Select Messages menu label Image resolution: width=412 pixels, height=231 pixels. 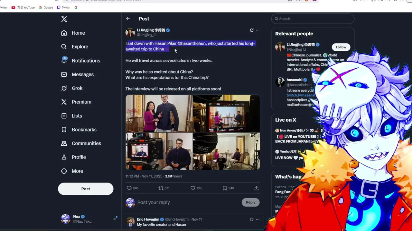coord(83,74)
